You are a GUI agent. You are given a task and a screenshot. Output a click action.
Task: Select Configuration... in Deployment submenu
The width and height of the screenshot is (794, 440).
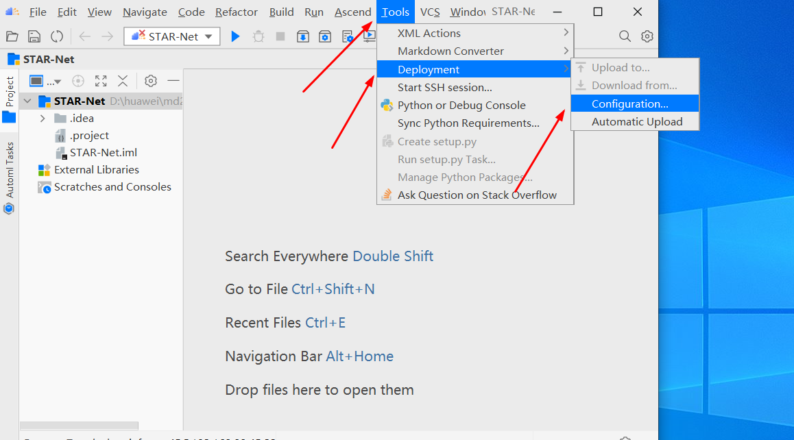coord(635,103)
